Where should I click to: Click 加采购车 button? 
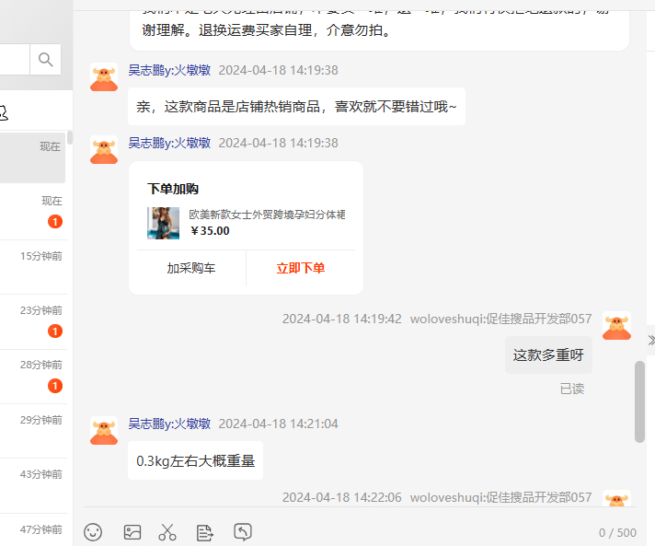tap(191, 268)
